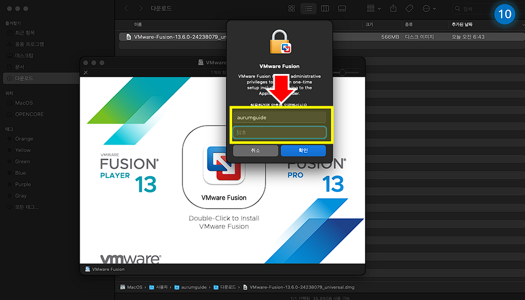Screen dimensions: 525x300
Task: Sort by 추가된 날짜 column header
Action: click(x=462, y=24)
